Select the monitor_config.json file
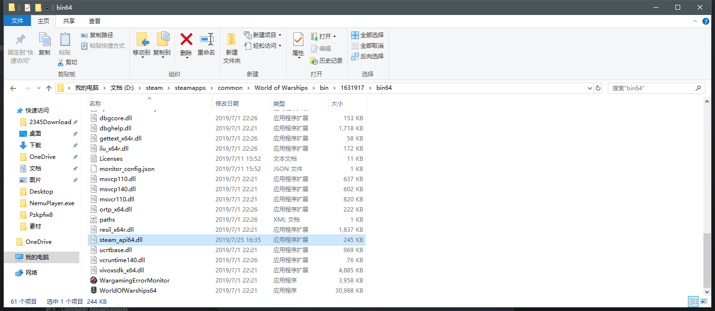The width and height of the screenshot is (715, 311). coord(227,169)
